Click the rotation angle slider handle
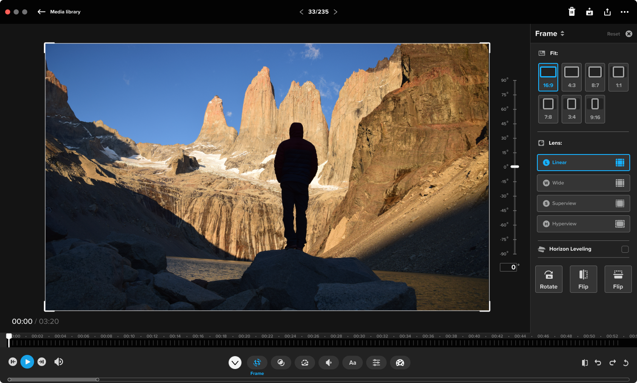637x383 pixels. 515,167
